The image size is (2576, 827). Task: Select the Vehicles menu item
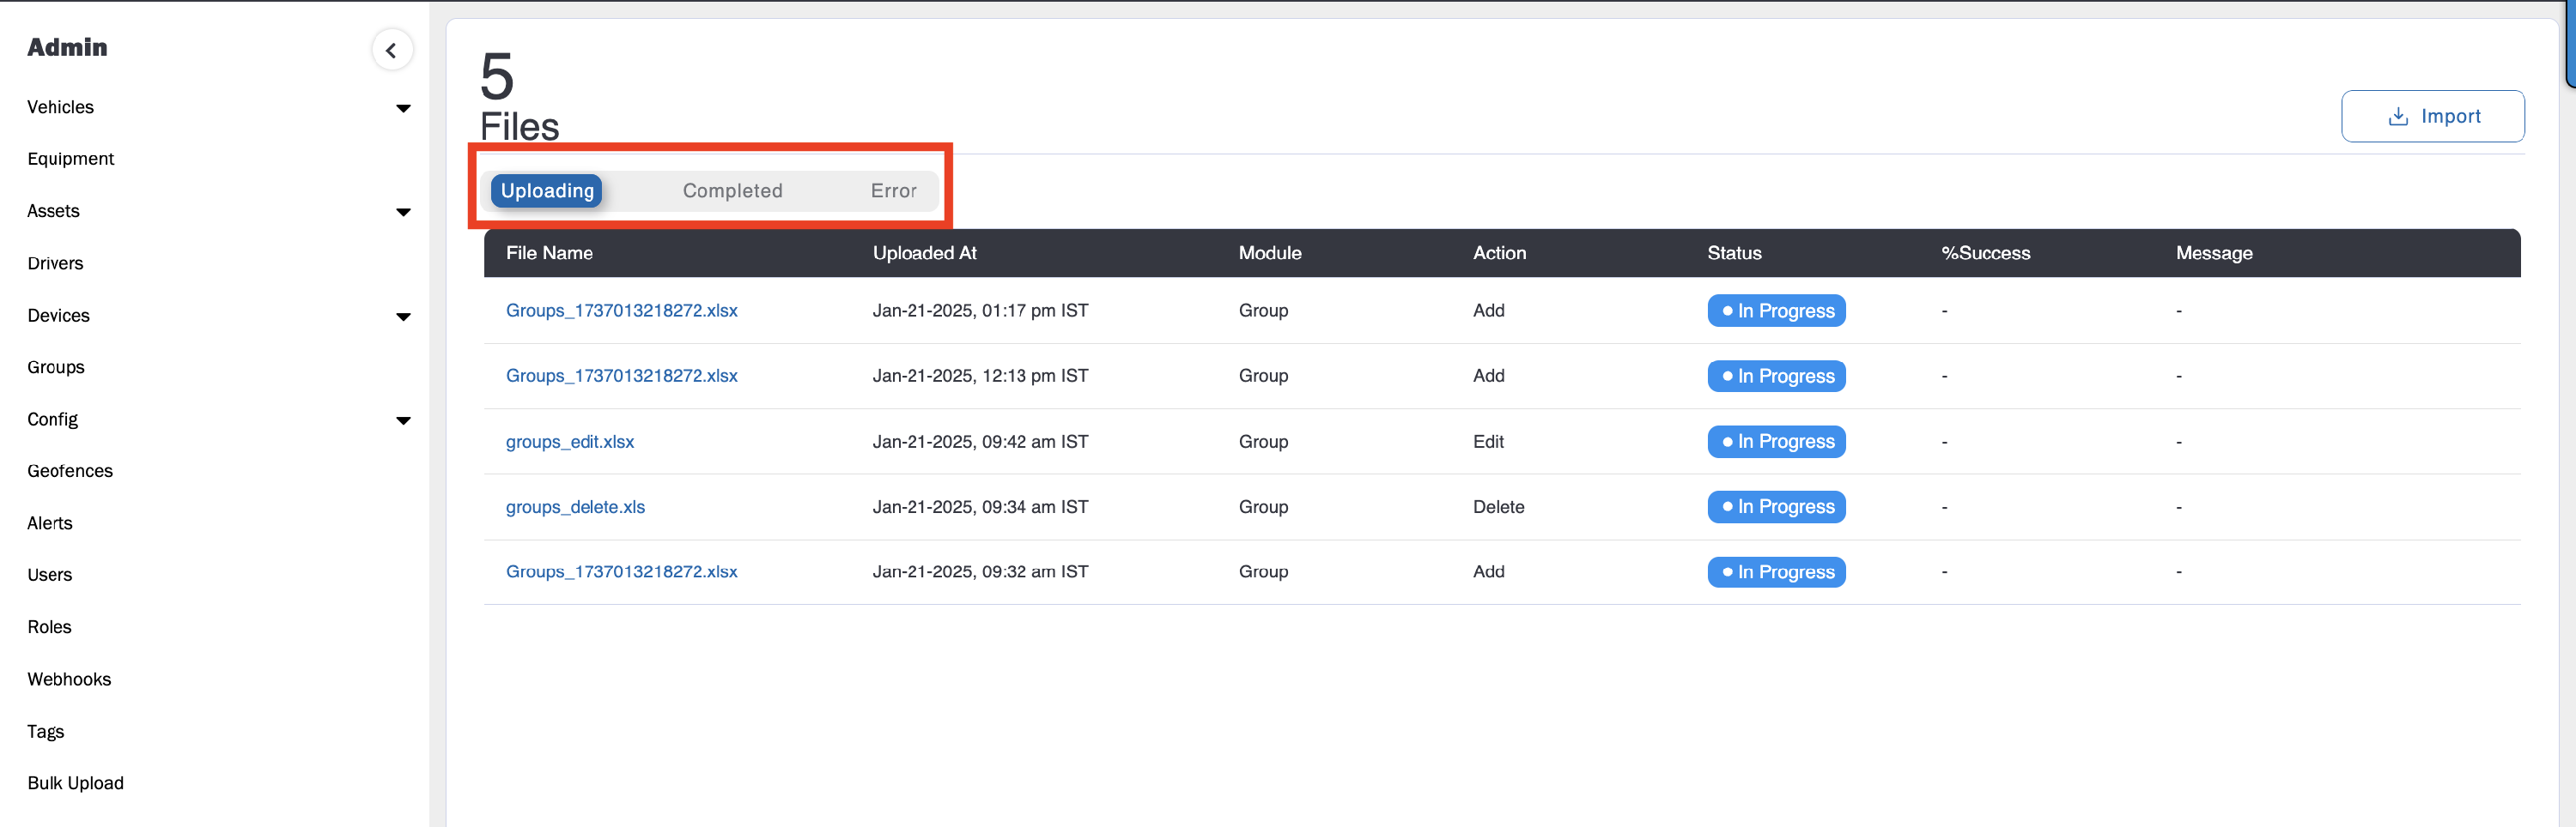click(x=60, y=107)
